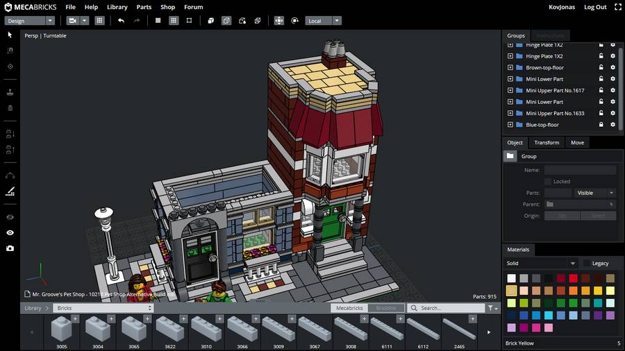625x351 pixels.
Task: Toggle lock on Blue-top-floor group
Action: 601,125
